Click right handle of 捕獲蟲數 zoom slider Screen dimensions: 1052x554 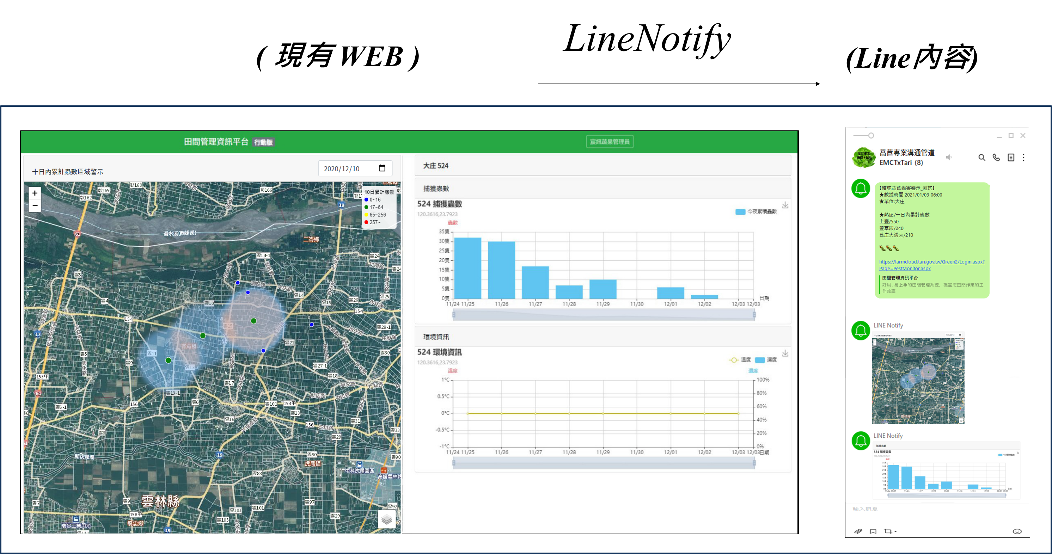pyautogui.click(x=754, y=314)
